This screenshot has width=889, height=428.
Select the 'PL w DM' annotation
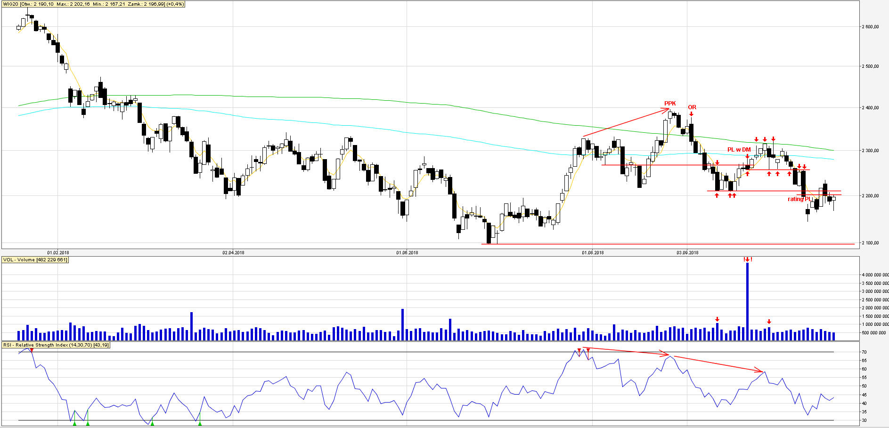click(x=739, y=150)
